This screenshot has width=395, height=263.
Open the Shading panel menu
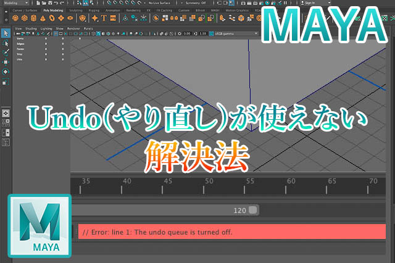30,28
